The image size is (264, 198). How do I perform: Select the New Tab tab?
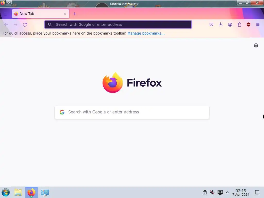(40, 14)
